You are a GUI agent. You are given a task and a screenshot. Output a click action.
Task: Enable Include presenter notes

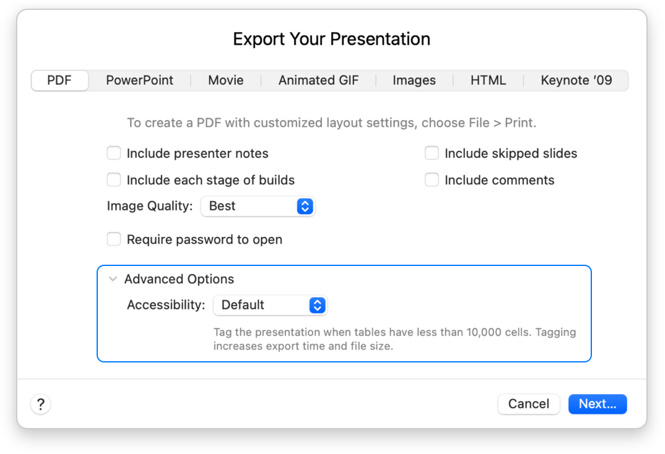pos(114,153)
